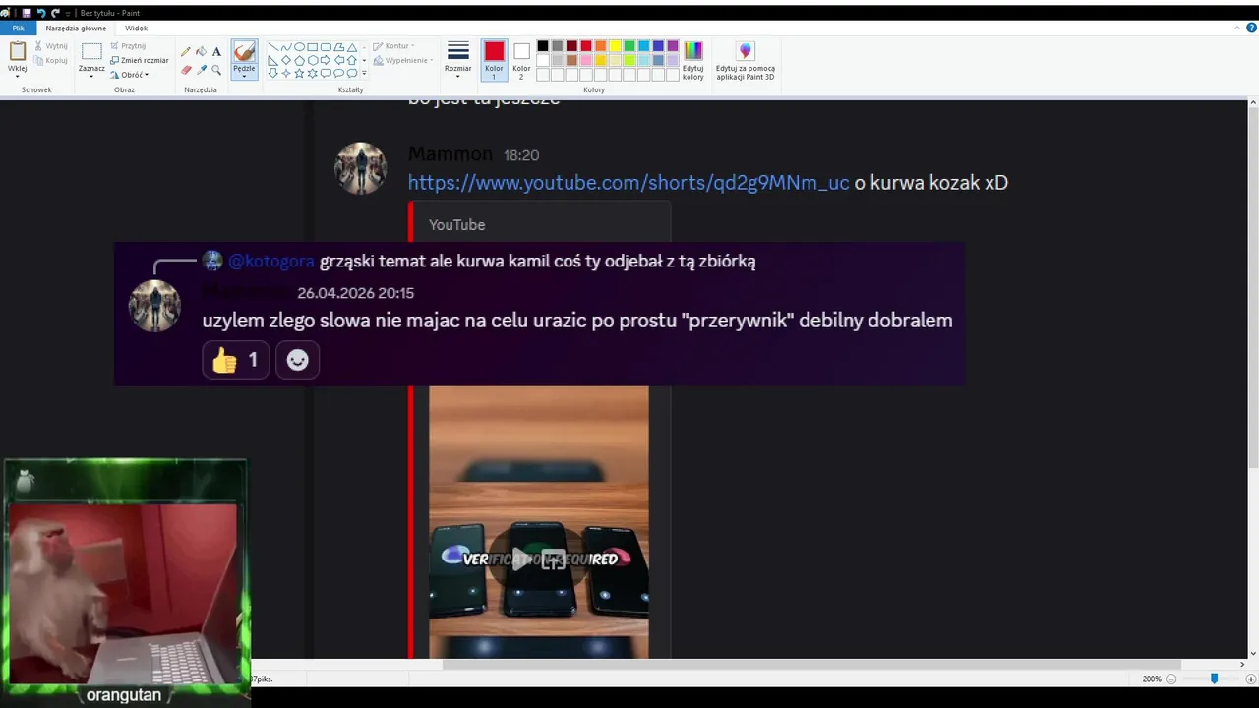Select the five-point star shape
This screenshot has height=708, width=1259.
[299, 73]
